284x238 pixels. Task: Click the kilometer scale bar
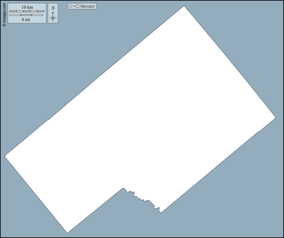tap(27, 11)
